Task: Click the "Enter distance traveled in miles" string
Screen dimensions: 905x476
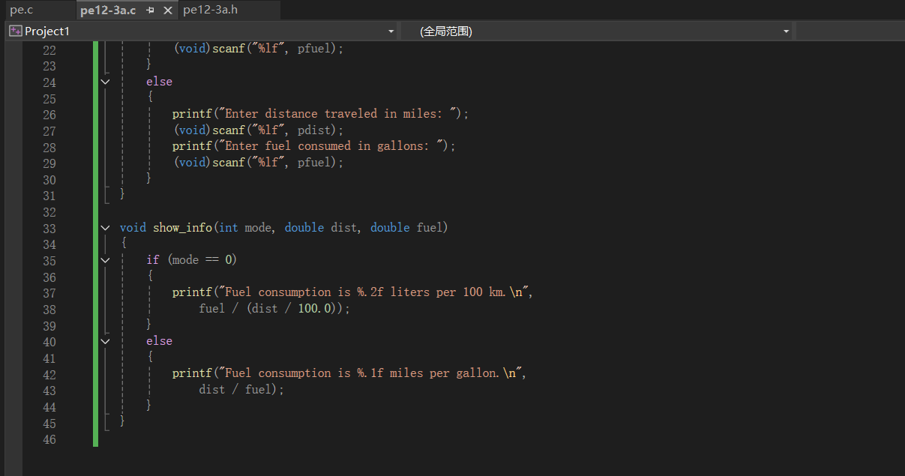Action: (x=337, y=114)
